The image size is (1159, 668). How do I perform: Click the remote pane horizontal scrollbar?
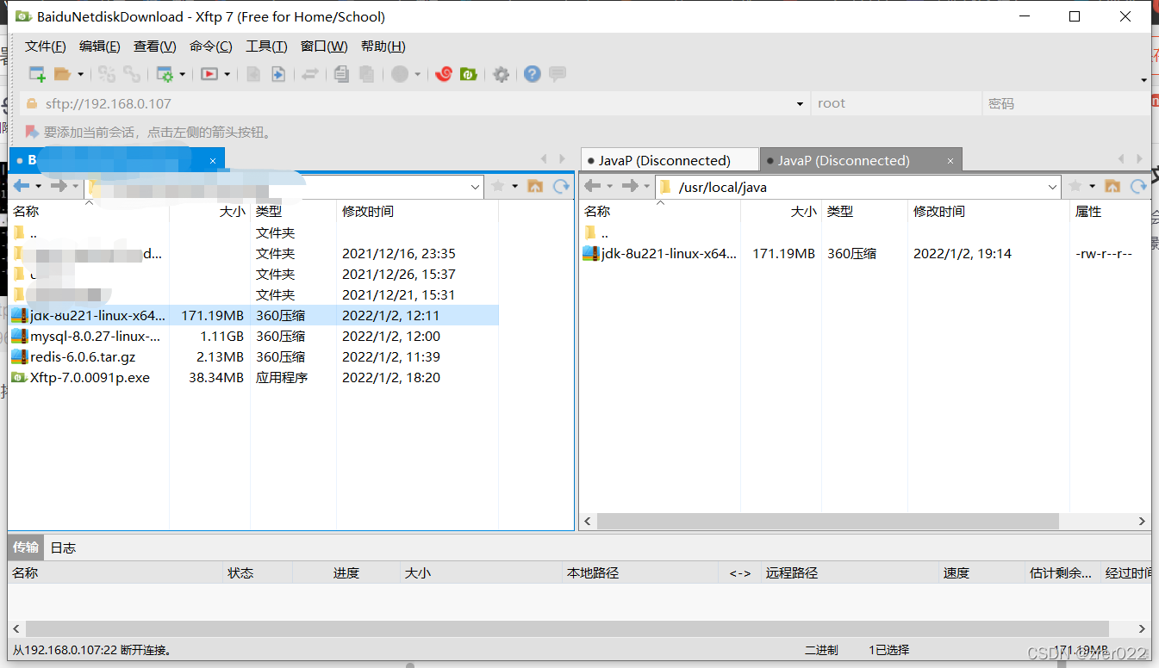coord(827,522)
